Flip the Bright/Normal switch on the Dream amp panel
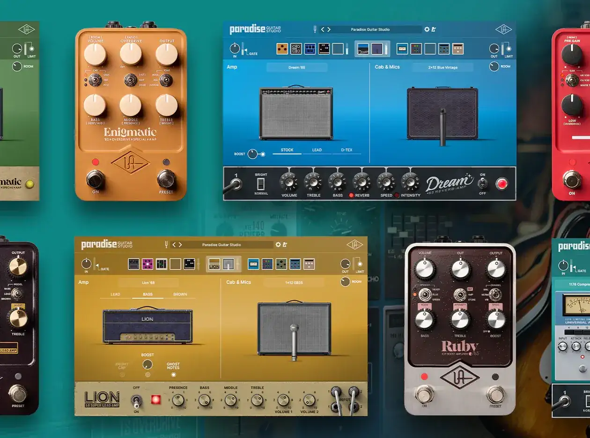 point(261,184)
